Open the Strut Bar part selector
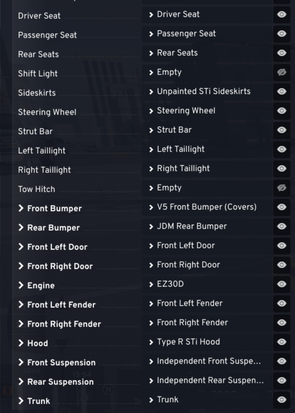The width and height of the screenshot is (295, 413). [x=207, y=130]
